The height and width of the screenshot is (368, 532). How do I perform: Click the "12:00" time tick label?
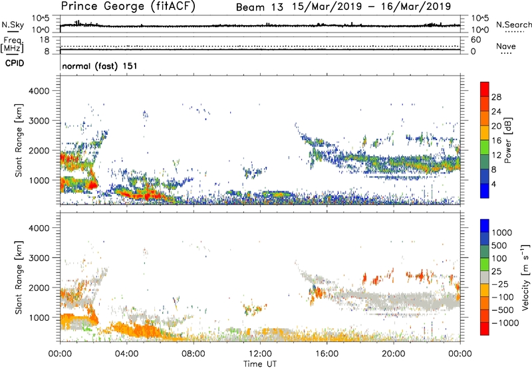[260, 354]
